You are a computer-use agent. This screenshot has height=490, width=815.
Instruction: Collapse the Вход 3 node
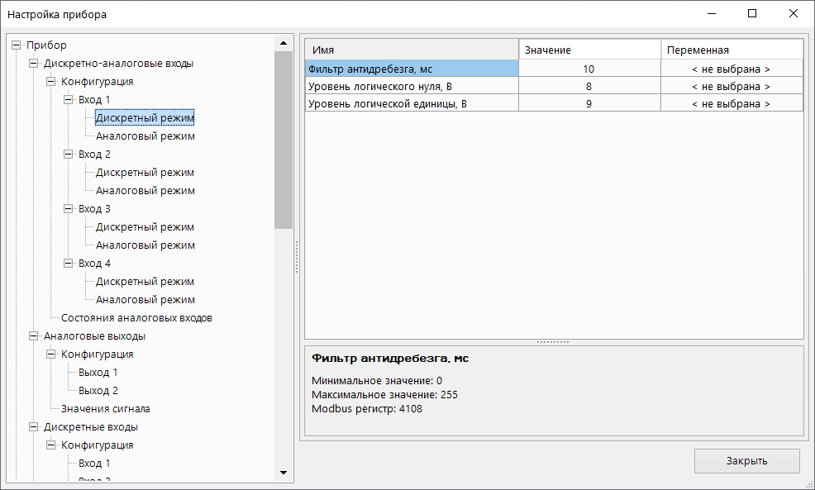click(x=68, y=209)
